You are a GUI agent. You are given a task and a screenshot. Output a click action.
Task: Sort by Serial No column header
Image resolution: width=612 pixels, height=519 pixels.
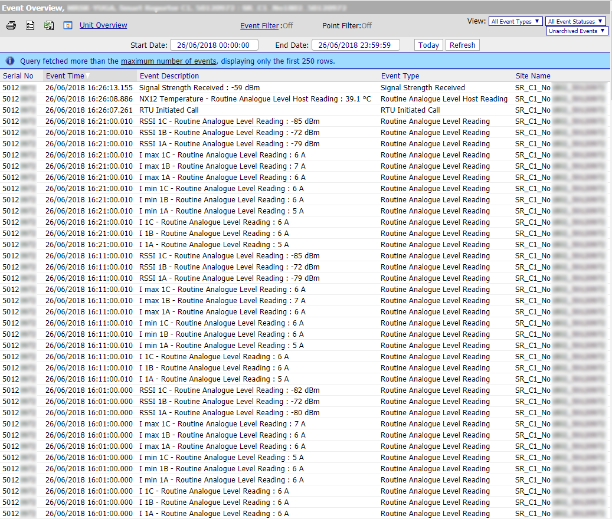tap(18, 76)
